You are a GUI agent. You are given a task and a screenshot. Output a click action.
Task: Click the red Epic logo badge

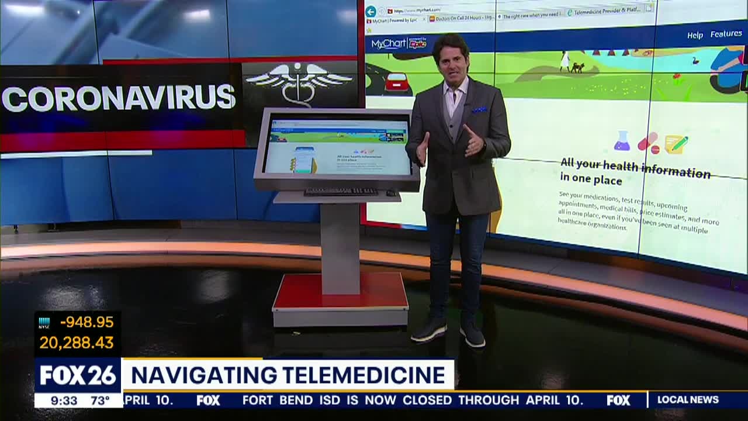tap(417, 43)
